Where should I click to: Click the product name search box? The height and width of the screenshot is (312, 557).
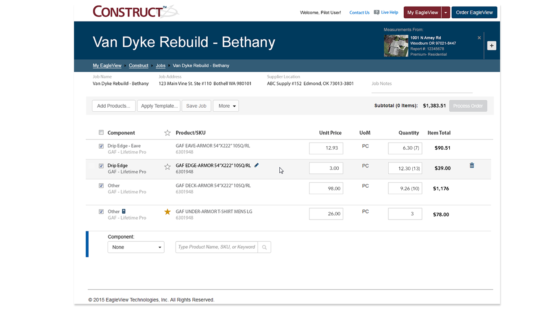pos(217,247)
